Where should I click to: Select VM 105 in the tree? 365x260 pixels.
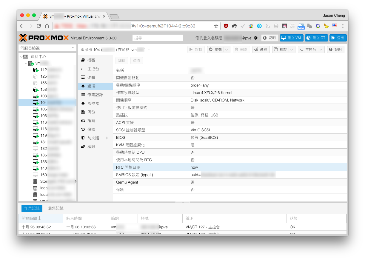(48, 109)
